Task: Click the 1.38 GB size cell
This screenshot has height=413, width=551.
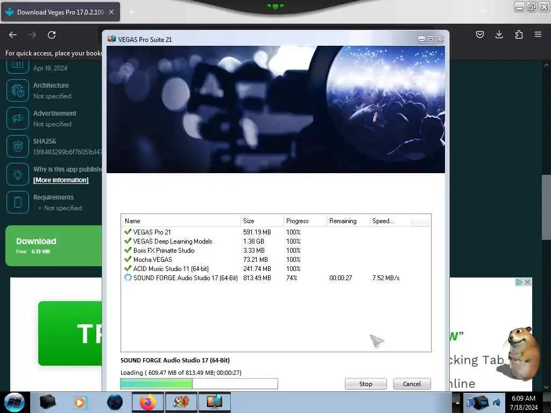Action: pyautogui.click(x=253, y=241)
